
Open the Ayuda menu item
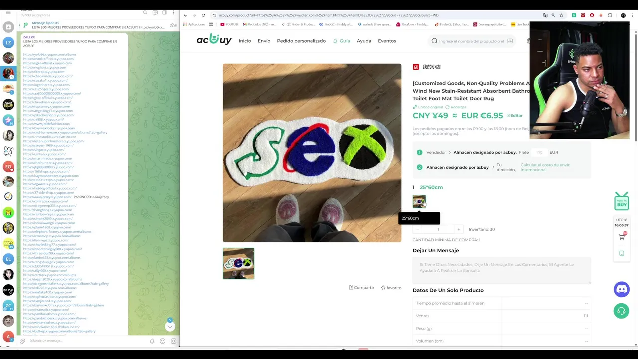coord(364,41)
